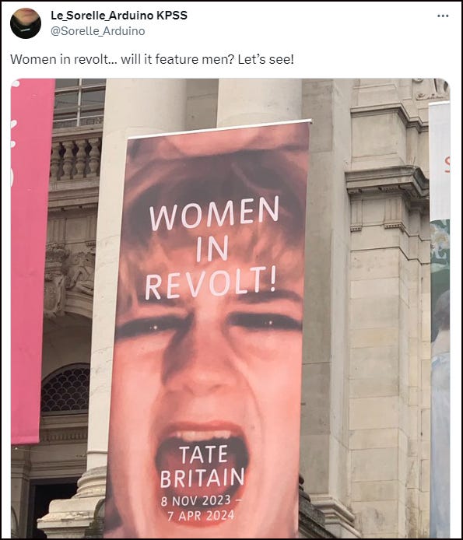Click the upper window above the balustrade
The width and height of the screenshot is (463, 540).
pos(79,103)
